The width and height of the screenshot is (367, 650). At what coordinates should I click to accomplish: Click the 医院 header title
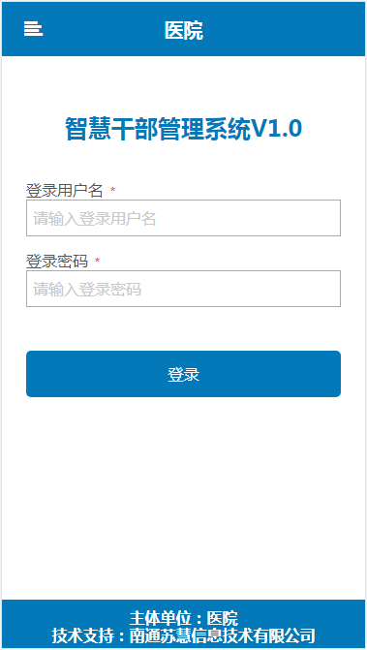(184, 31)
